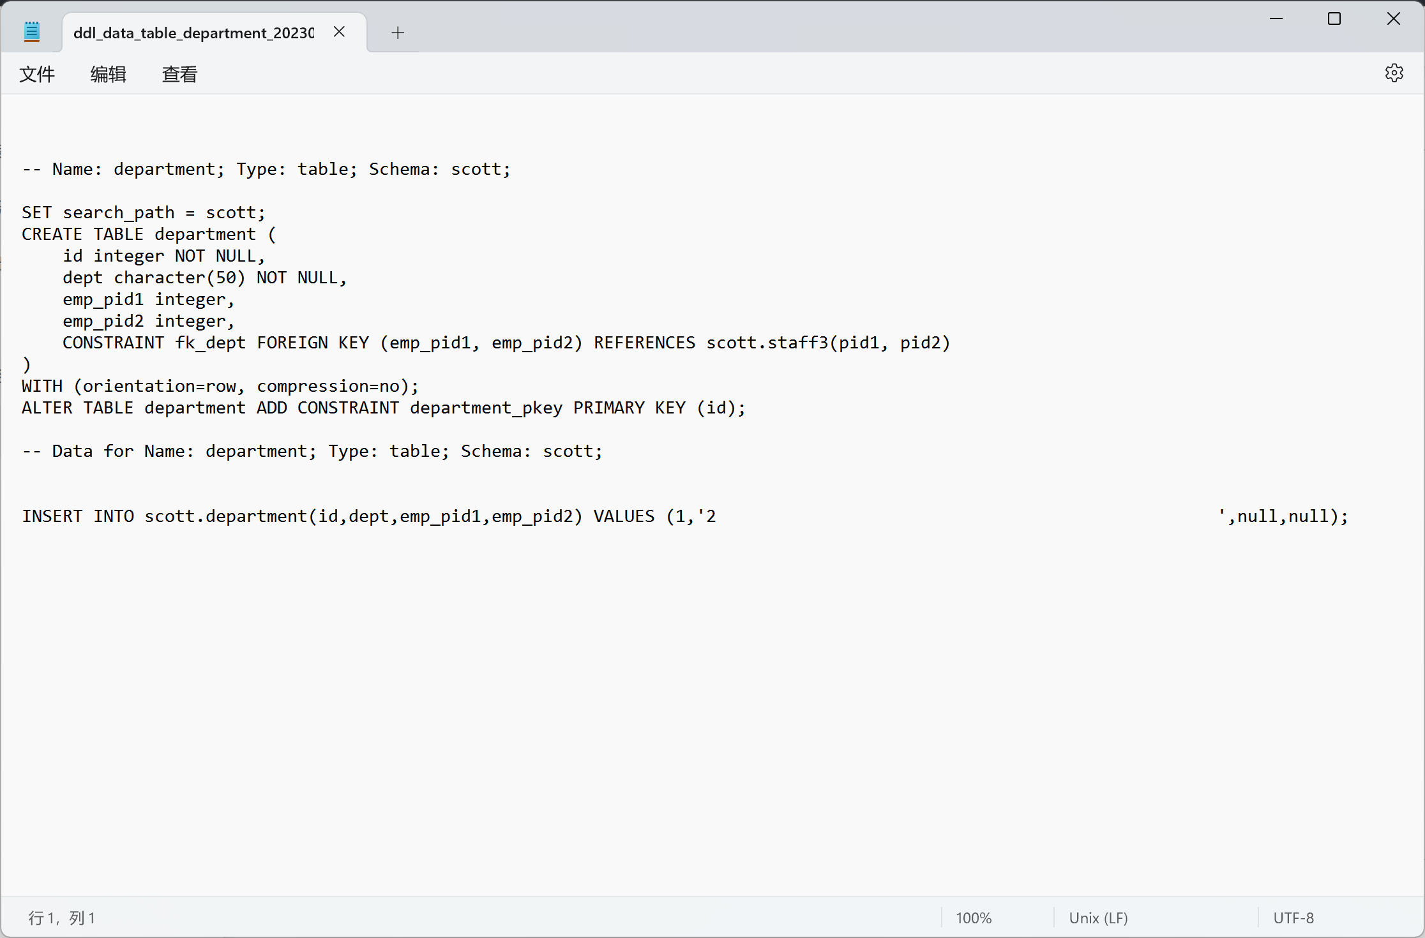Viewport: 1425px width, 938px height.
Task: Open the 编辑 menu
Action: (x=109, y=75)
